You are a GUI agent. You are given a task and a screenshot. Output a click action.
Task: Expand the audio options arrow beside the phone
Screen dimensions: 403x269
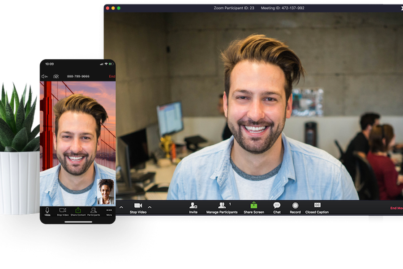click(x=121, y=207)
